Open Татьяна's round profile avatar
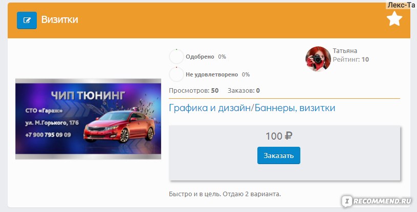Screen dimensions: 417x212 point(318,59)
